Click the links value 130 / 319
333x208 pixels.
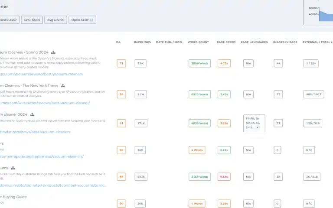[313, 123]
